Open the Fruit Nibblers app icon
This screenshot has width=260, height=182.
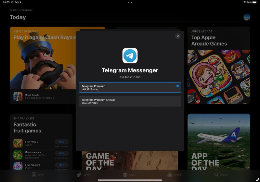(x=18, y=166)
